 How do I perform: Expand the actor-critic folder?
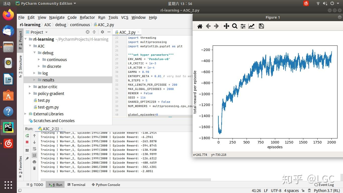point(30,87)
